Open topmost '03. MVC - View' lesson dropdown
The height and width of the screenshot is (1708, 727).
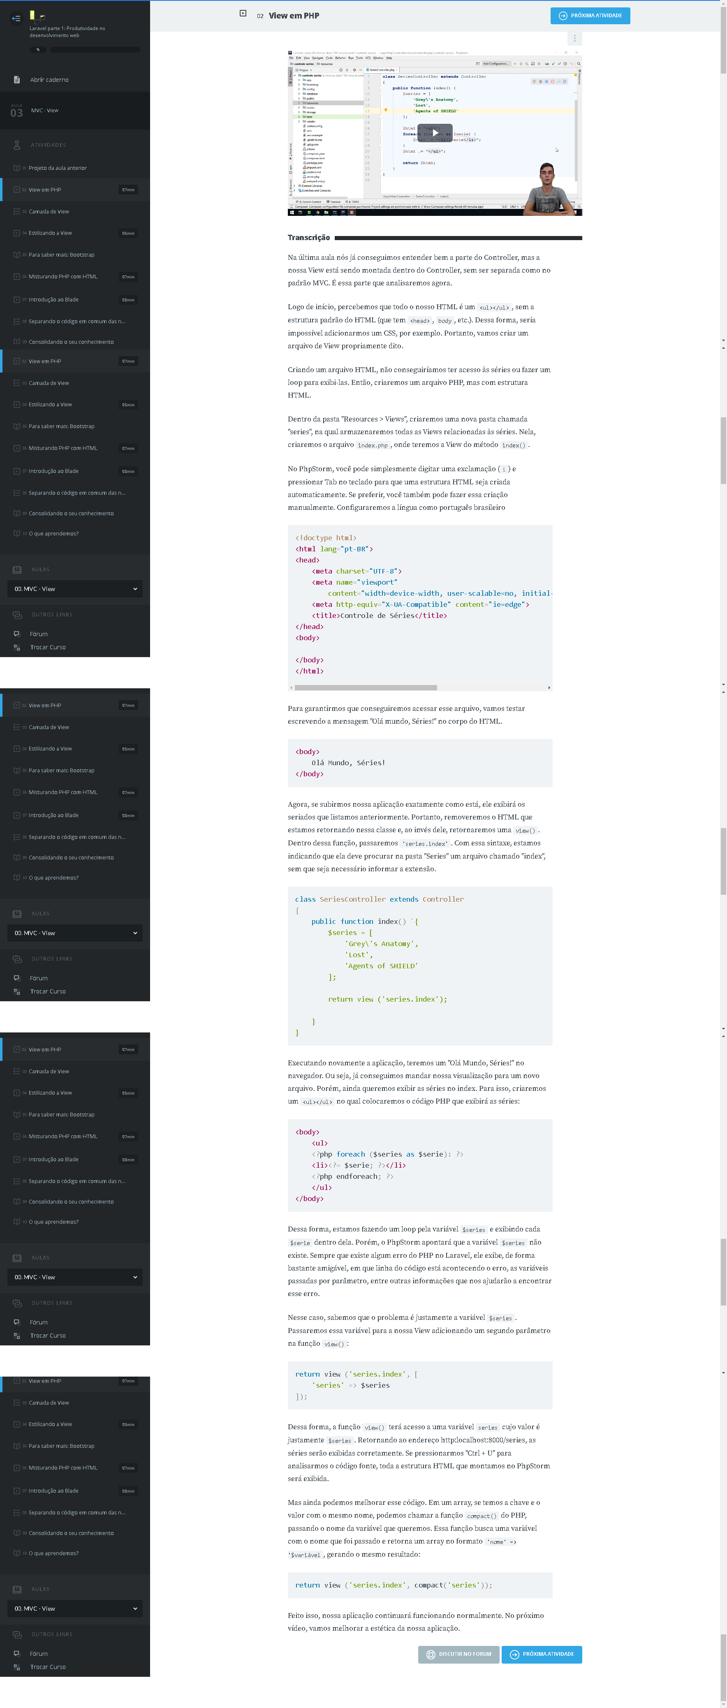[74, 589]
